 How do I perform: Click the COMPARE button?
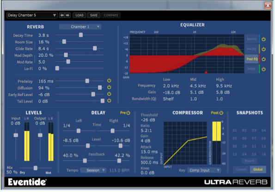click(111, 15)
